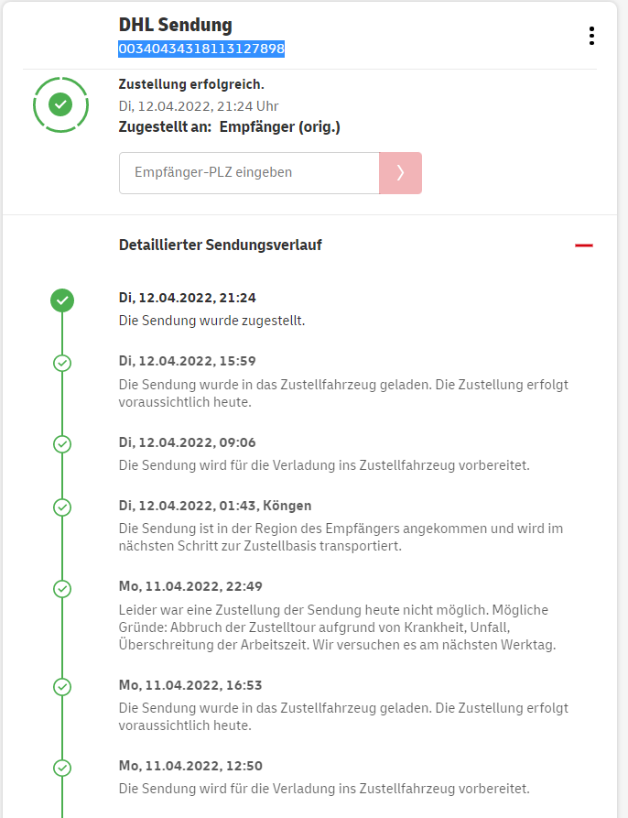Click the Empfänger-PLZ eingeben input field
Viewport: 628px width, 818px height.
point(249,172)
